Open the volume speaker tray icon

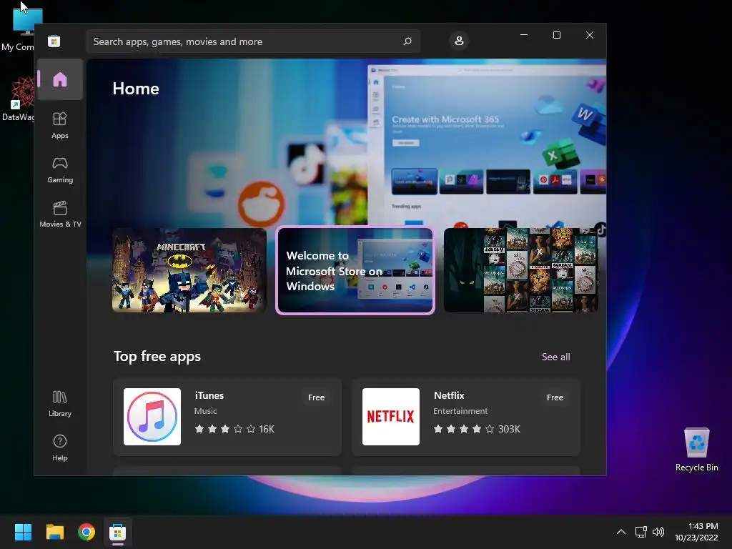(658, 532)
